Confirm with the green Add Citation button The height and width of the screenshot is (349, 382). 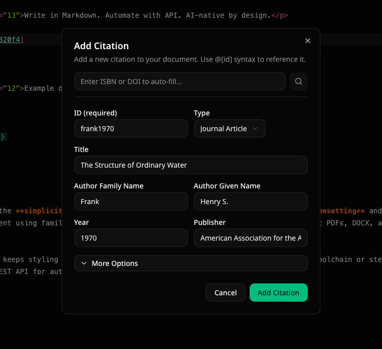(x=278, y=293)
